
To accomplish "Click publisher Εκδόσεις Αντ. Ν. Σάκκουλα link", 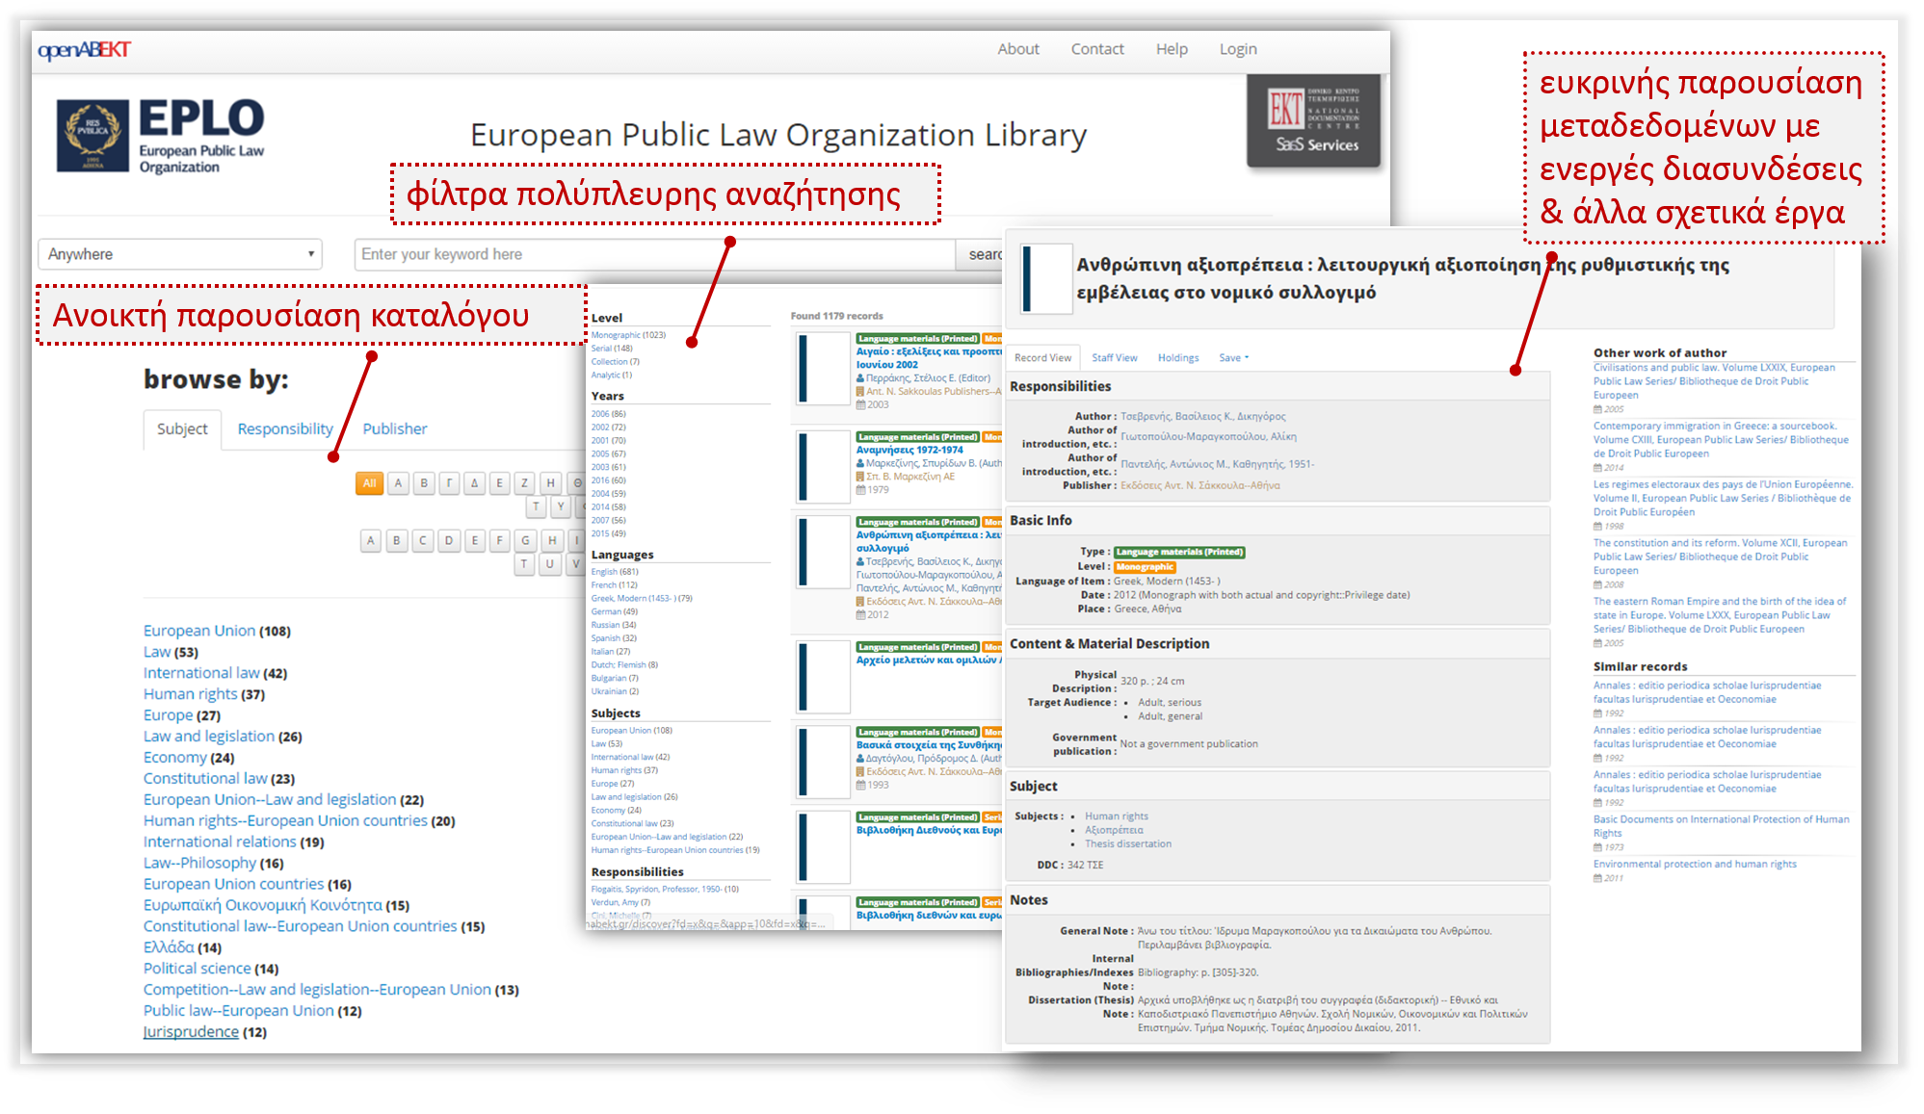I will pos(1200,486).
